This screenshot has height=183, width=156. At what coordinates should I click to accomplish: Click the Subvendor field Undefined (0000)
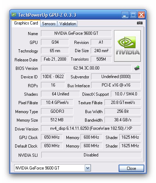[x=116, y=77]
